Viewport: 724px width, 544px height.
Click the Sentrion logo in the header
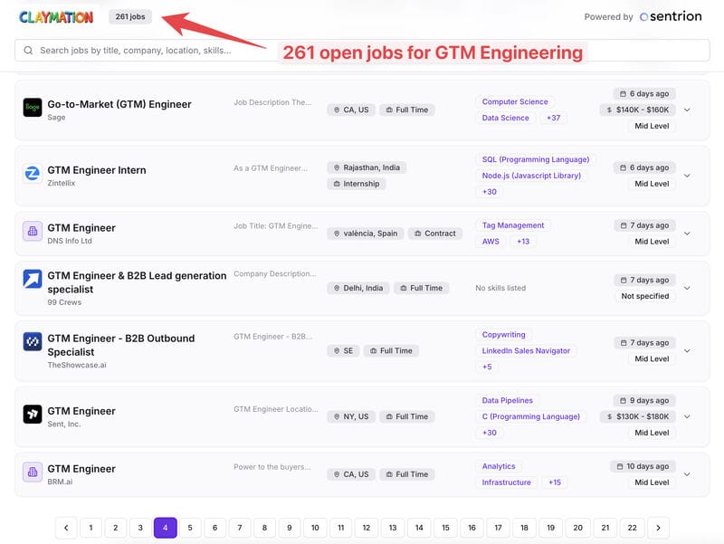tap(671, 16)
